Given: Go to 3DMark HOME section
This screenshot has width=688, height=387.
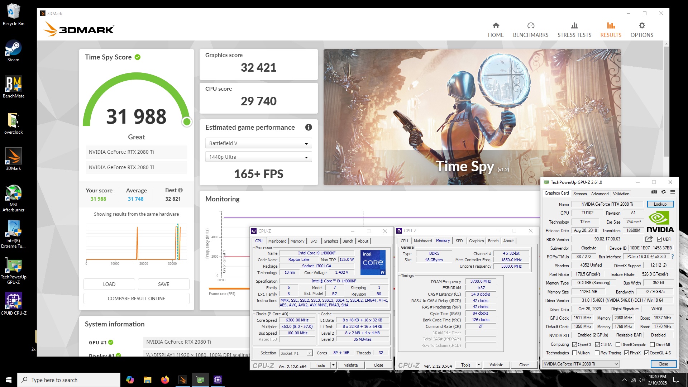Looking at the screenshot, I should pyautogui.click(x=496, y=30).
